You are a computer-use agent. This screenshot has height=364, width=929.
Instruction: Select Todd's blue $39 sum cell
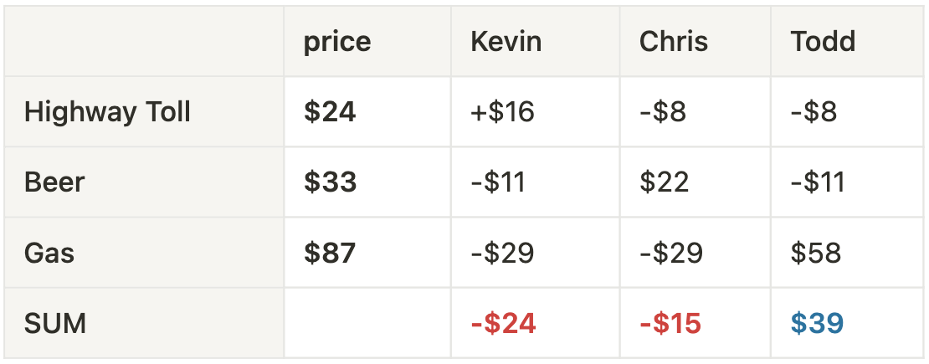(816, 323)
